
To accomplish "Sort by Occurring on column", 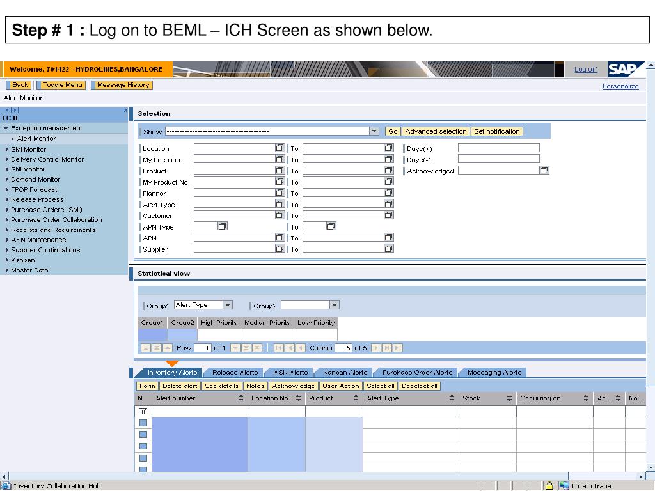I will point(587,398).
